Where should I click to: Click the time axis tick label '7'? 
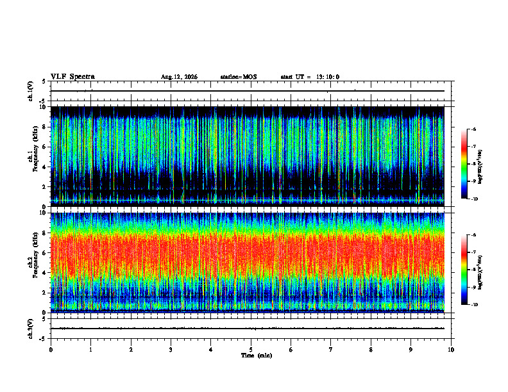(331, 350)
